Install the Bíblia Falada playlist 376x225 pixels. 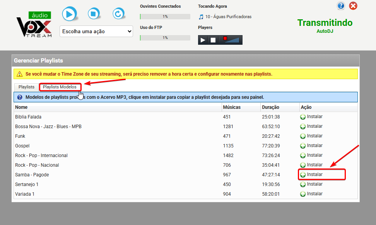click(x=311, y=117)
